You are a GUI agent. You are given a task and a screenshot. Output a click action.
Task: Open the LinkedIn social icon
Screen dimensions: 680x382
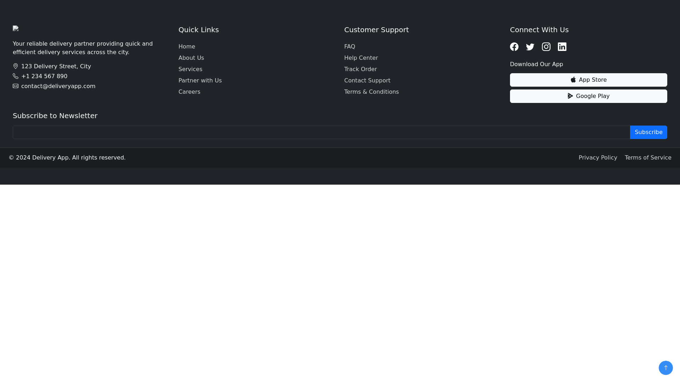pos(562,47)
